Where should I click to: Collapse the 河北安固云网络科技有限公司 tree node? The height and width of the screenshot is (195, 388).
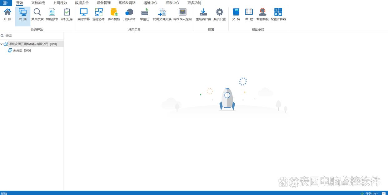tap(2, 44)
